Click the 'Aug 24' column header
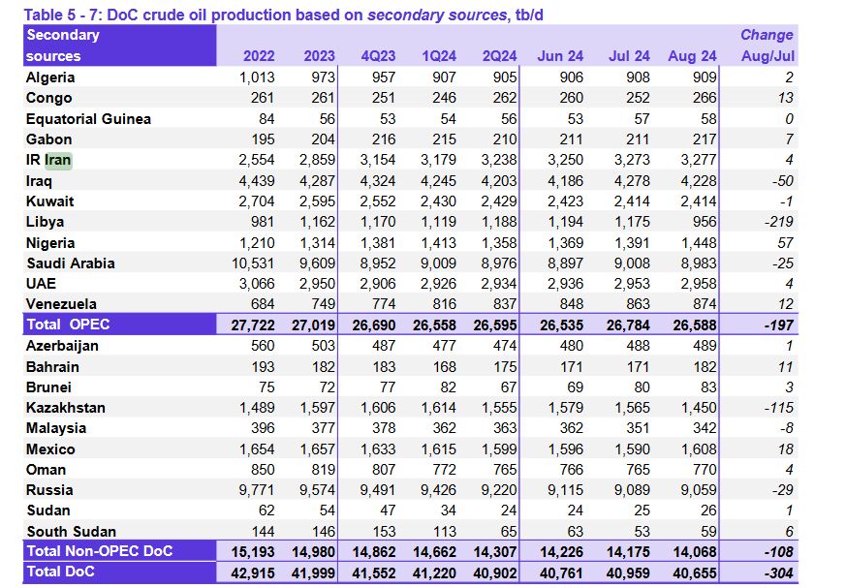846x588 pixels. click(x=692, y=56)
